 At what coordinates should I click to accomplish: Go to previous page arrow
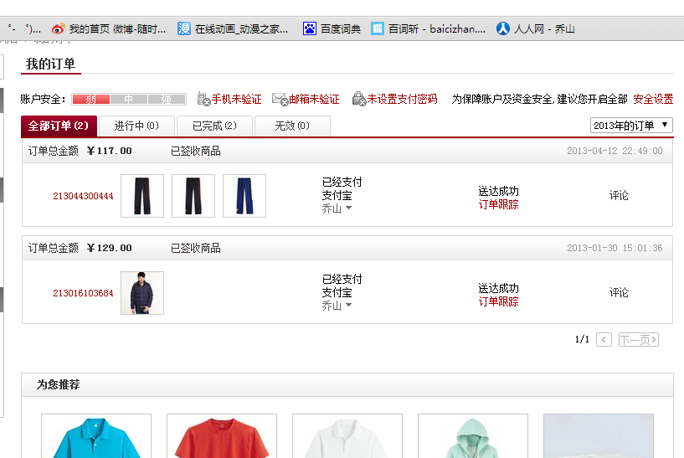click(604, 339)
